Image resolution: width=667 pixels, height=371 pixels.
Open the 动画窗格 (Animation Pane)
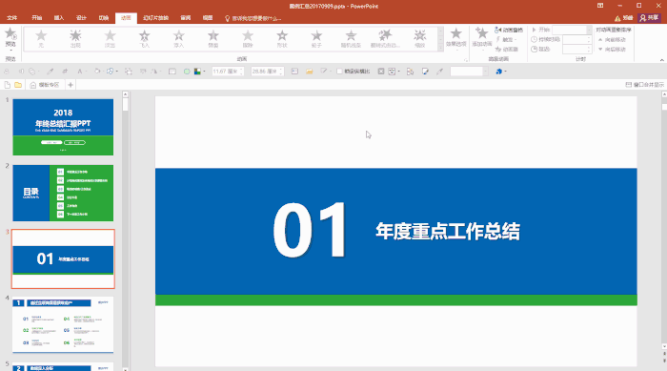click(509, 30)
